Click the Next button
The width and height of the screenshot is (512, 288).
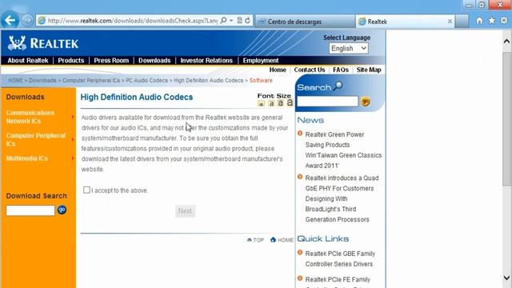[185, 211]
